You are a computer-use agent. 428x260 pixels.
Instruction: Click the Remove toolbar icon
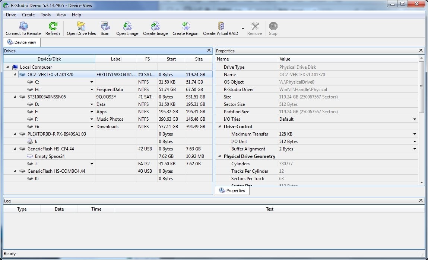(255, 26)
